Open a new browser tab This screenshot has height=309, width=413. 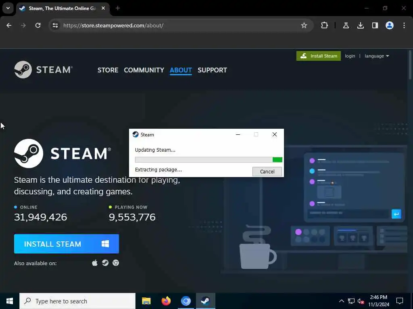click(x=118, y=8)
